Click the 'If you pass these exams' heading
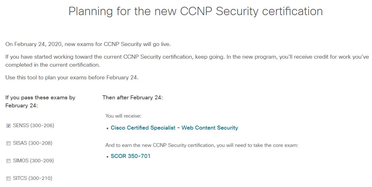The width and height of the screenshot is (372, 187). tap(40, 102)
